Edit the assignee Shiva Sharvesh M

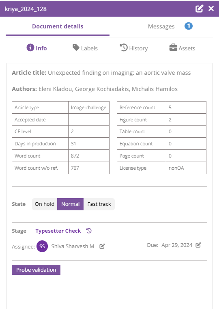pos(102,246)
